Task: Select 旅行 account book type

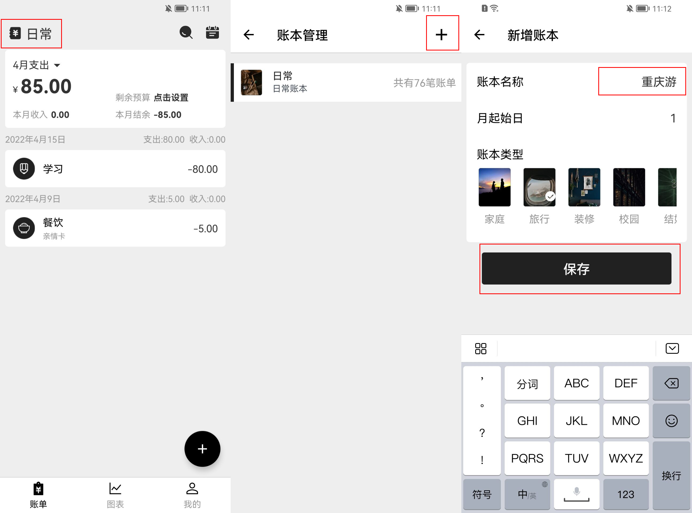Action: click(539, 188)
